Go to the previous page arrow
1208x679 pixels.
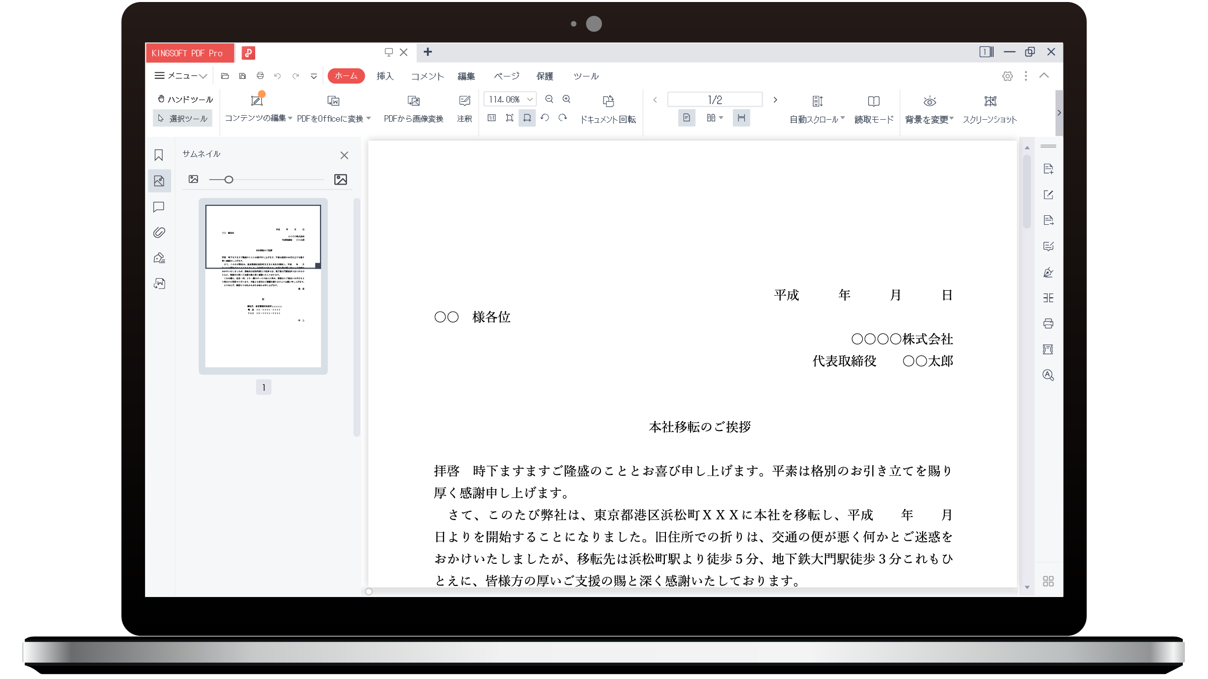(x=655, y=100)
